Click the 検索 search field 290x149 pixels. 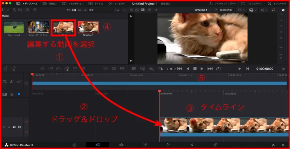coord(101,10)
